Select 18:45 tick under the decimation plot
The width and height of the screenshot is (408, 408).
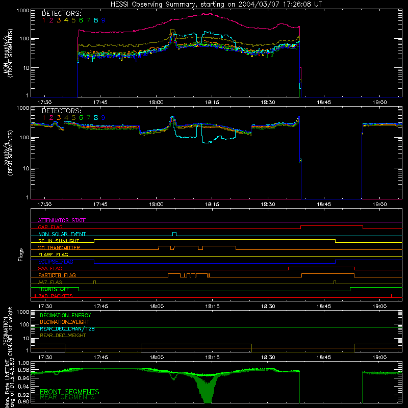(324, 358)
